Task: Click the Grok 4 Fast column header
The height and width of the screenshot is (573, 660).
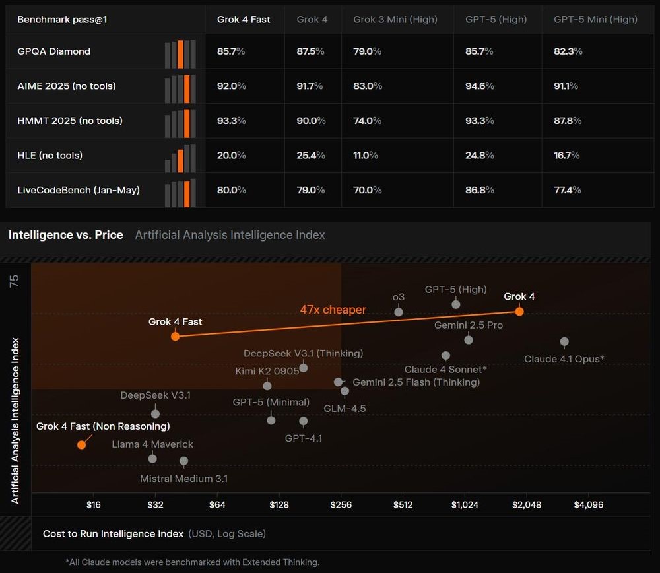Action: coord(244,20)
